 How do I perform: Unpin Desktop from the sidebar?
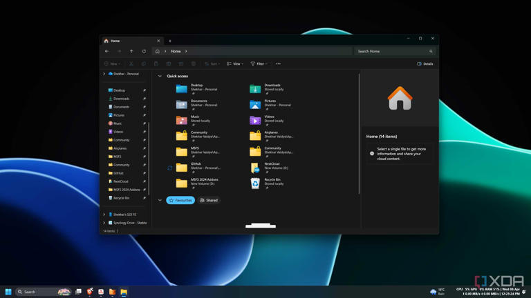(145, 90)
